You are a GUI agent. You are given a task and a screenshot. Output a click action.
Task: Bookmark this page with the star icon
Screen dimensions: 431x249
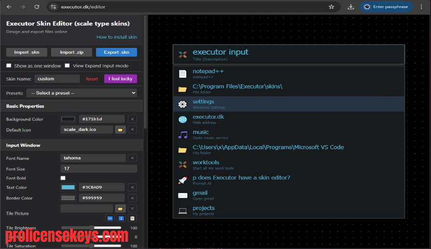[331, 7]
